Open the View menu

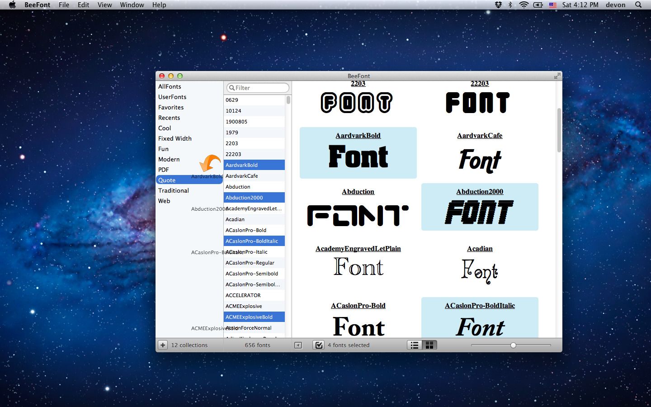click(x=104, y=5)
